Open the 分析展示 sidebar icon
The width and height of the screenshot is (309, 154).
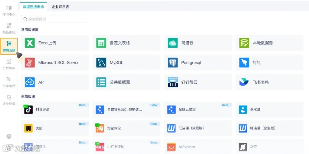9,61
